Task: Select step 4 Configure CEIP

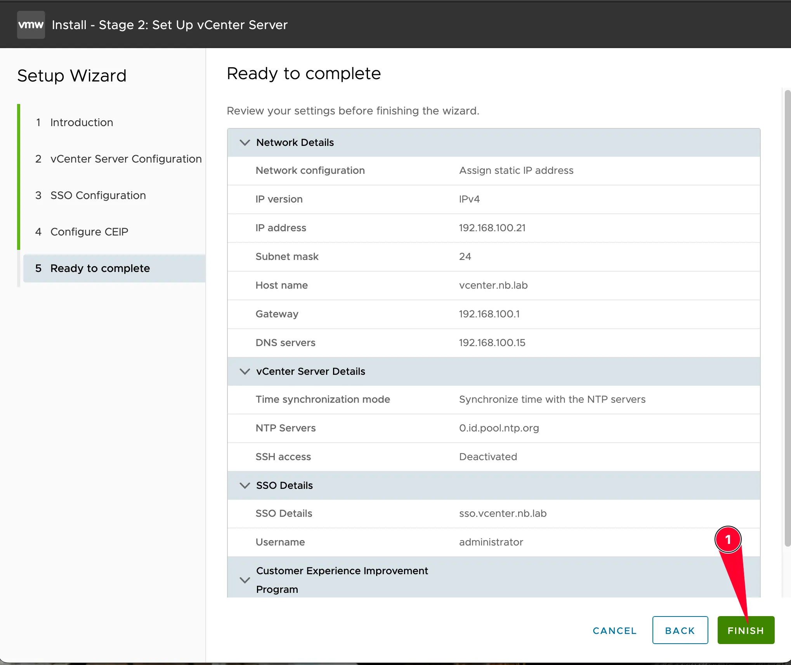Action: click(x=82, y=232)
